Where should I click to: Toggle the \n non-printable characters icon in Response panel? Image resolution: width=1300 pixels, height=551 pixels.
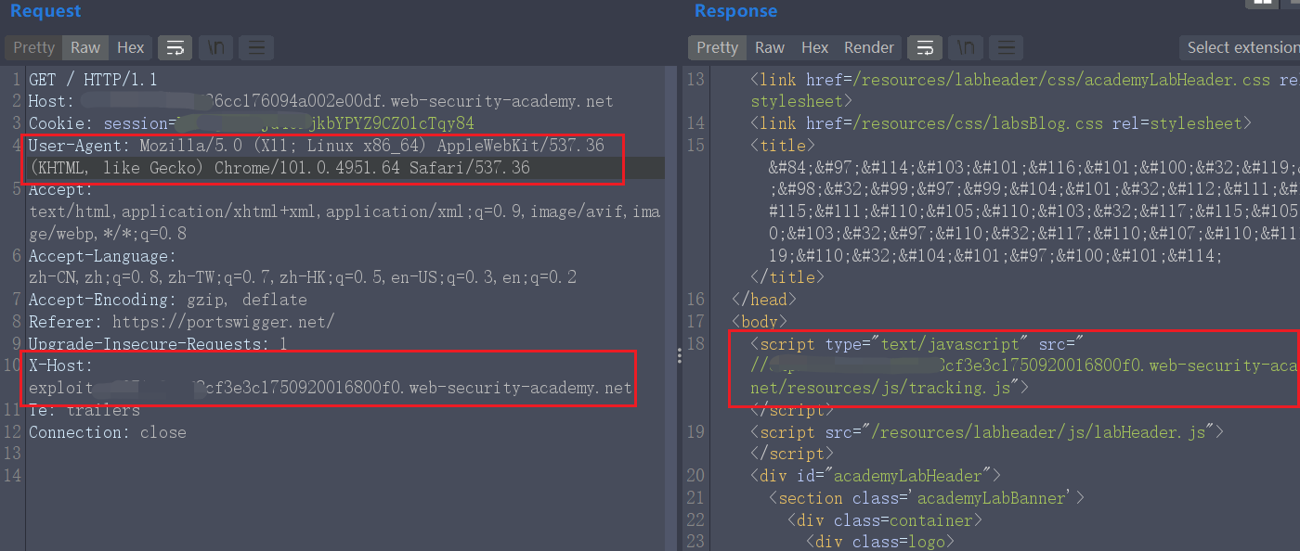coord(965,47)
